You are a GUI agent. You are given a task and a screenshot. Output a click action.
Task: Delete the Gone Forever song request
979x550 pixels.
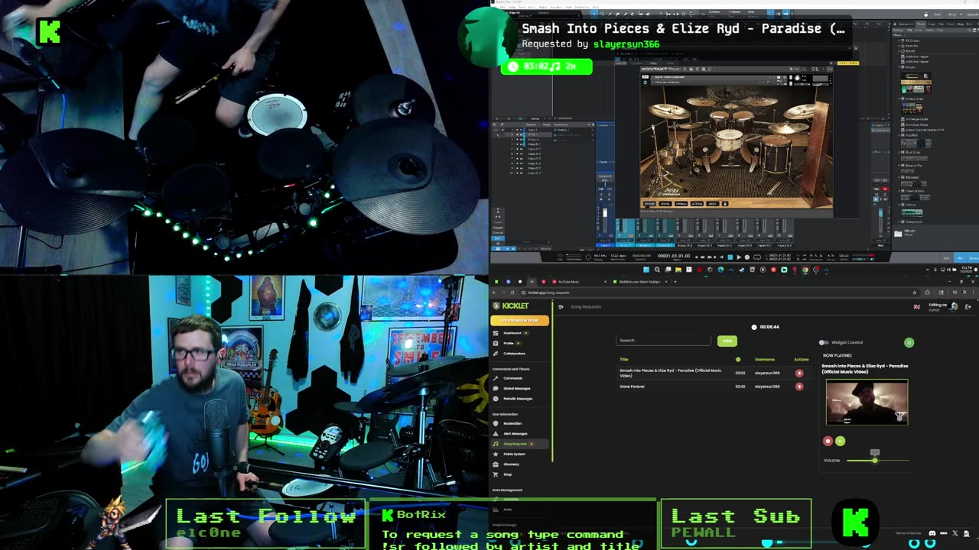click(x=799, y=387)
